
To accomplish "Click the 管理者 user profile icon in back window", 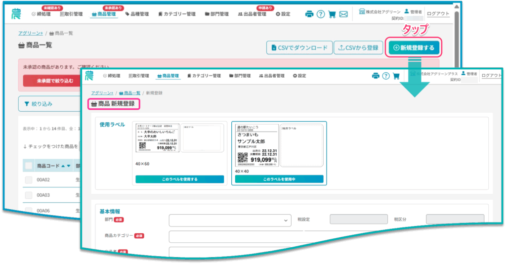I will [407, 11].
